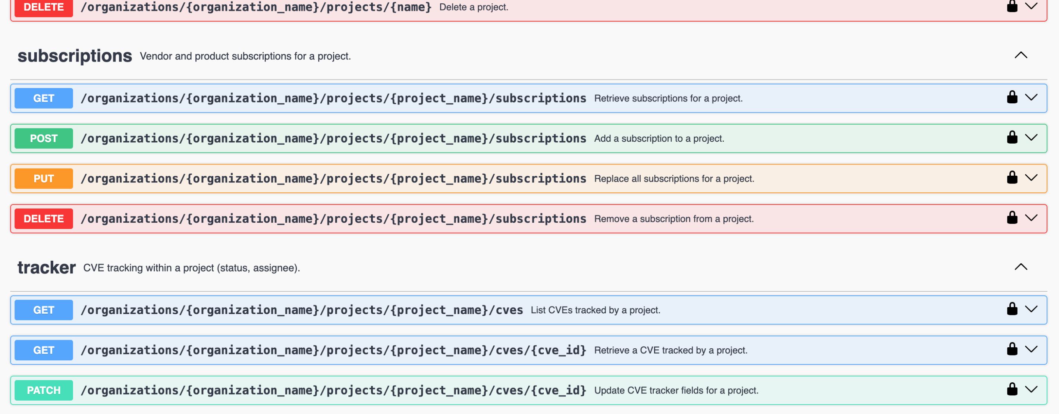Click authorization lock on GET subscriptions row
The image size is (1059, 414).
click(x=1012, y=97)
